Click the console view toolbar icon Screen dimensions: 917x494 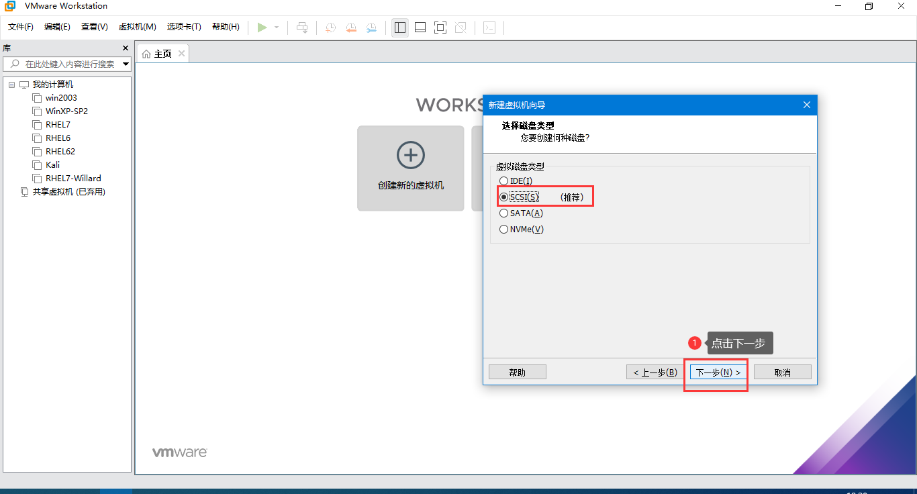point(490,28)
